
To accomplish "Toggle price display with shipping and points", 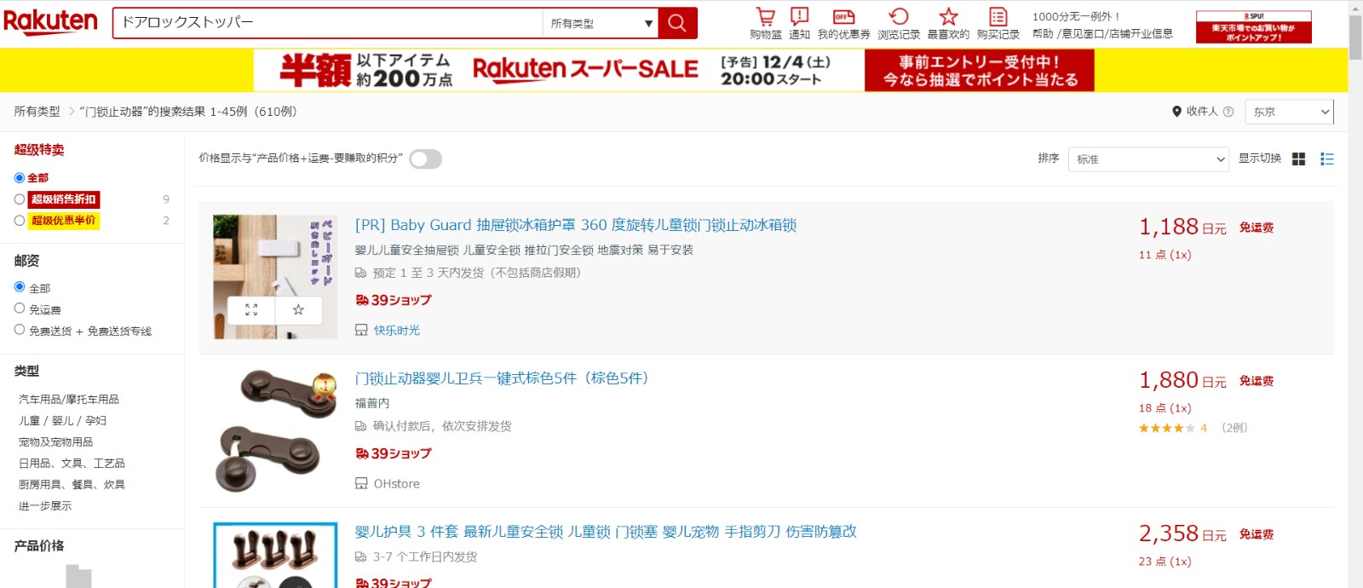I will pyautogui.click(x=425, y=159).
